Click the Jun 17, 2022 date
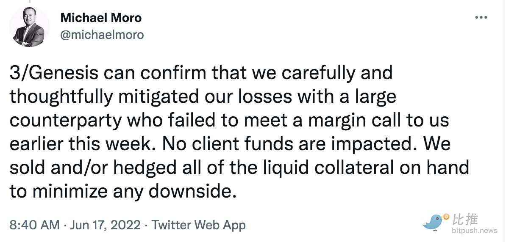Screen dimensions: 506x242 click(x=105, y=225)
